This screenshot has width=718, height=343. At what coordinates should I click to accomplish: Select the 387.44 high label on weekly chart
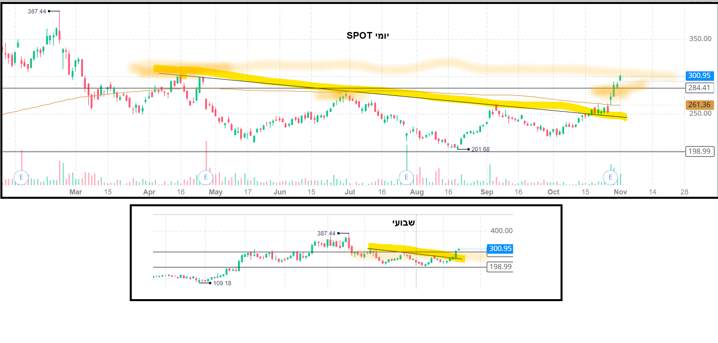click(326, 234)
